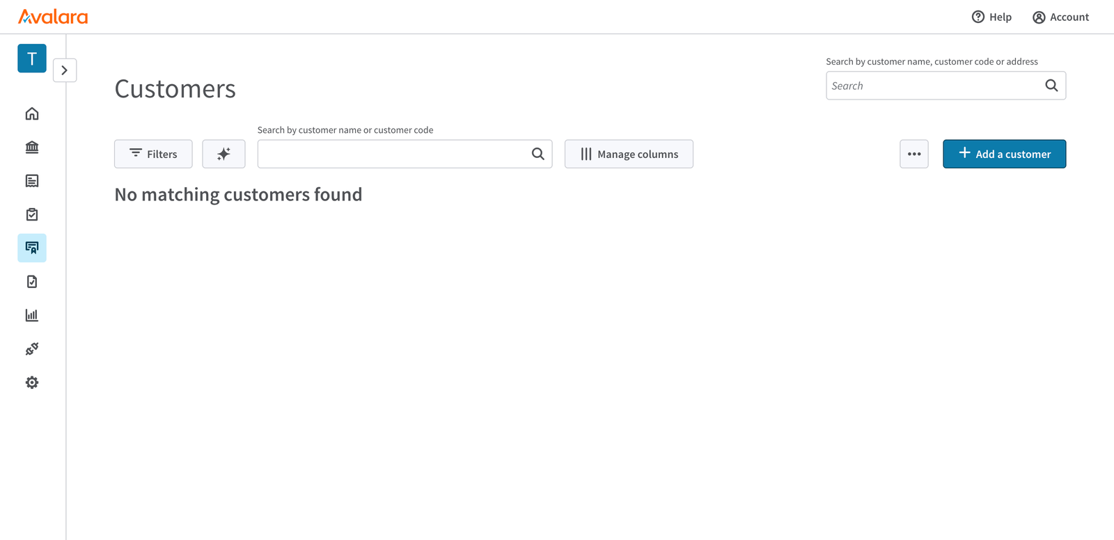Click Manage columns button
Image resolution: width=1114 pixels, height=540 pixels.
(629, 154)
